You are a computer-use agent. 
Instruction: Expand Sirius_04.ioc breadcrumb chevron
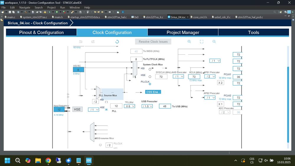[x=71, y=23]
